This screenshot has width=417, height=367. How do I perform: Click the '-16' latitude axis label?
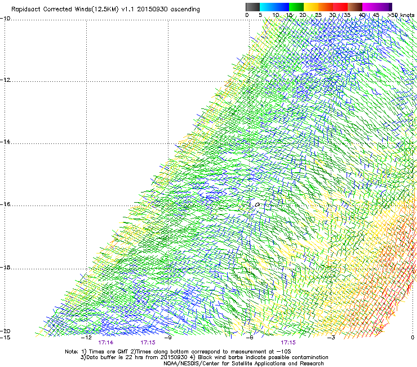click(5, 204)
